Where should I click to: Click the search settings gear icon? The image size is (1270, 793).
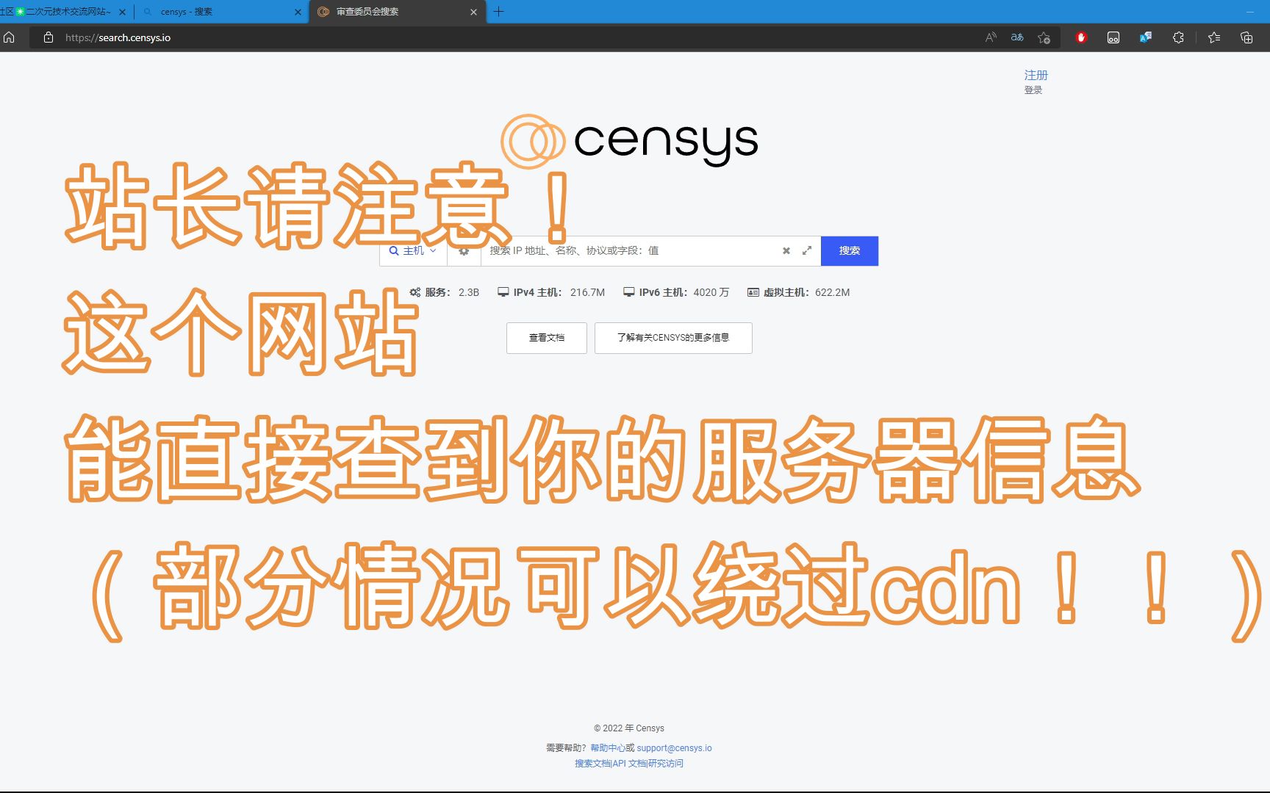tap(464, 251)
